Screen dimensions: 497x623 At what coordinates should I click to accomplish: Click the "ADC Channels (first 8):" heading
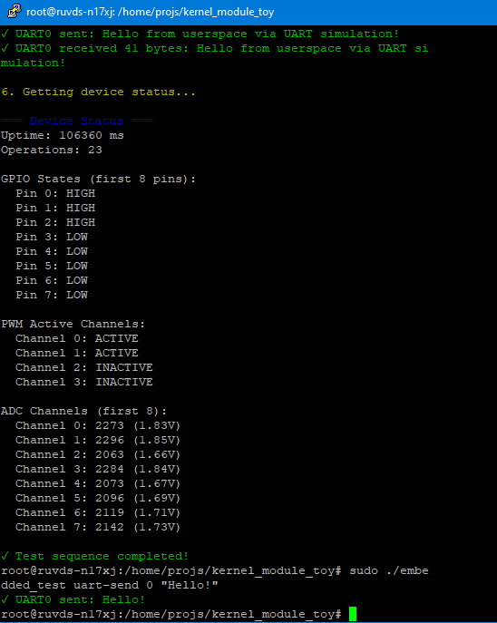click(83, 411)
